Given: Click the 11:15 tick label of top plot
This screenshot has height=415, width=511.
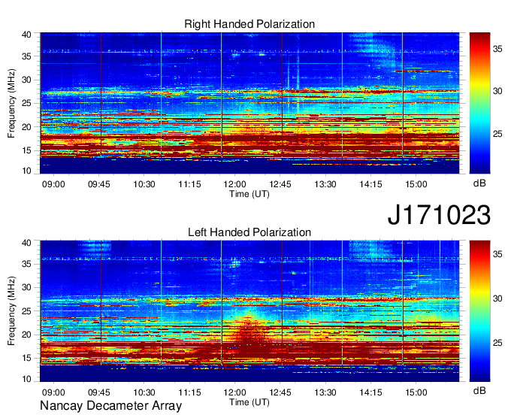Looking at the screenshot, I should pos(189,184).
